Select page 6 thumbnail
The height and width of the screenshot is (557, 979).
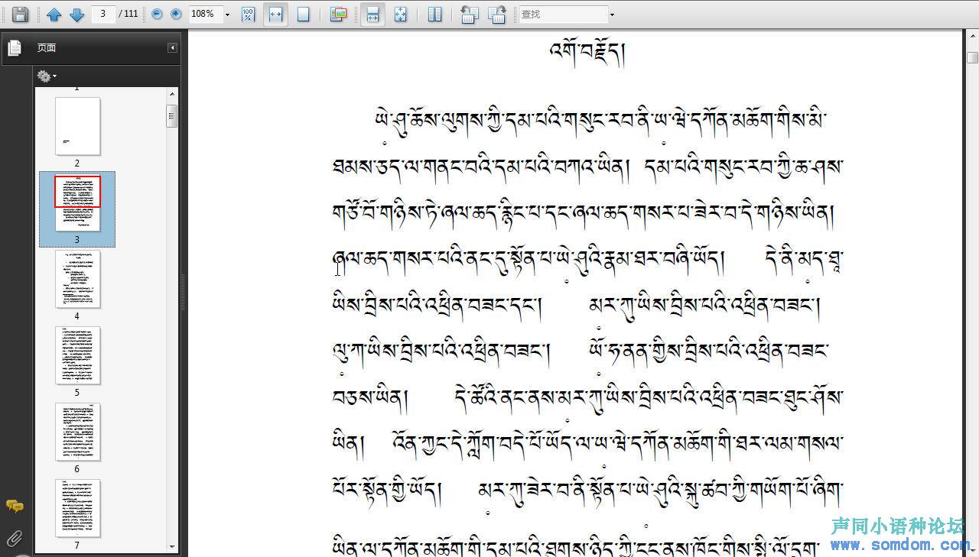pyautogui.click(x=77, y=432)
